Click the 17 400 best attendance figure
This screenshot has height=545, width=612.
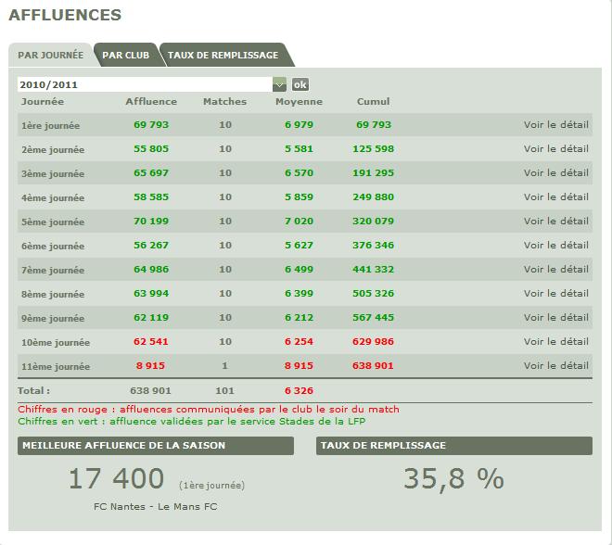click(x=118, y=479)
